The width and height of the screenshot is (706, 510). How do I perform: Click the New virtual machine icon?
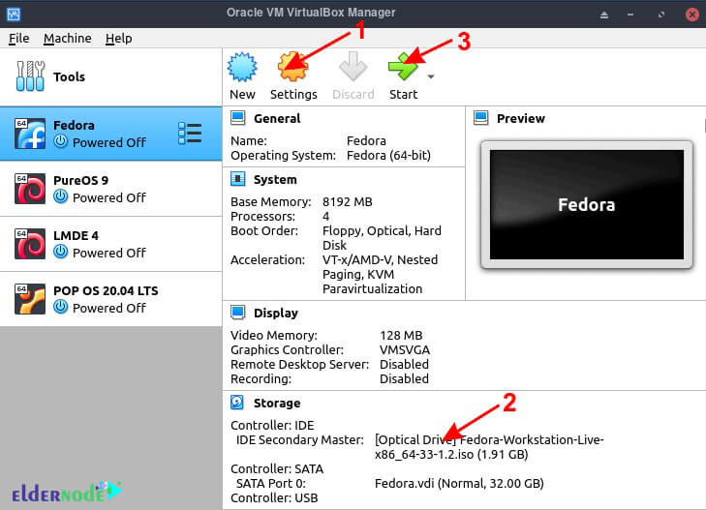point(242,67)
